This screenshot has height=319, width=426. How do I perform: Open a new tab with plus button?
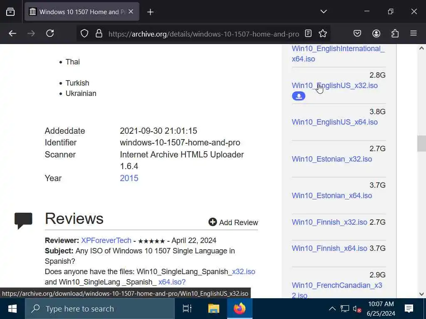[150, 12]
